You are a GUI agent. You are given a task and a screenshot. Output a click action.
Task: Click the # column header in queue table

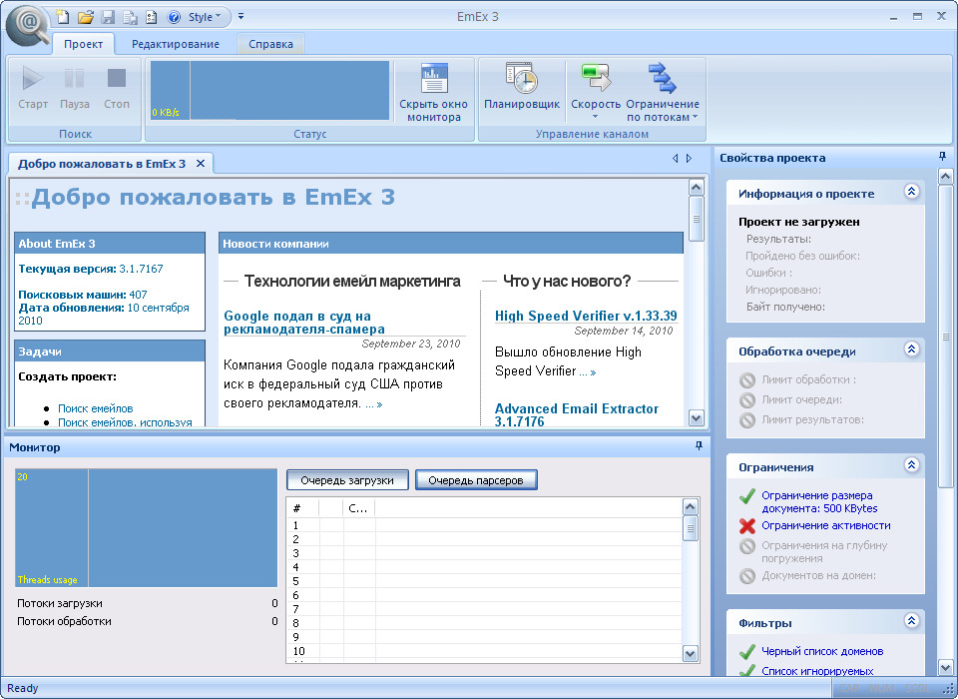point(303,507)
